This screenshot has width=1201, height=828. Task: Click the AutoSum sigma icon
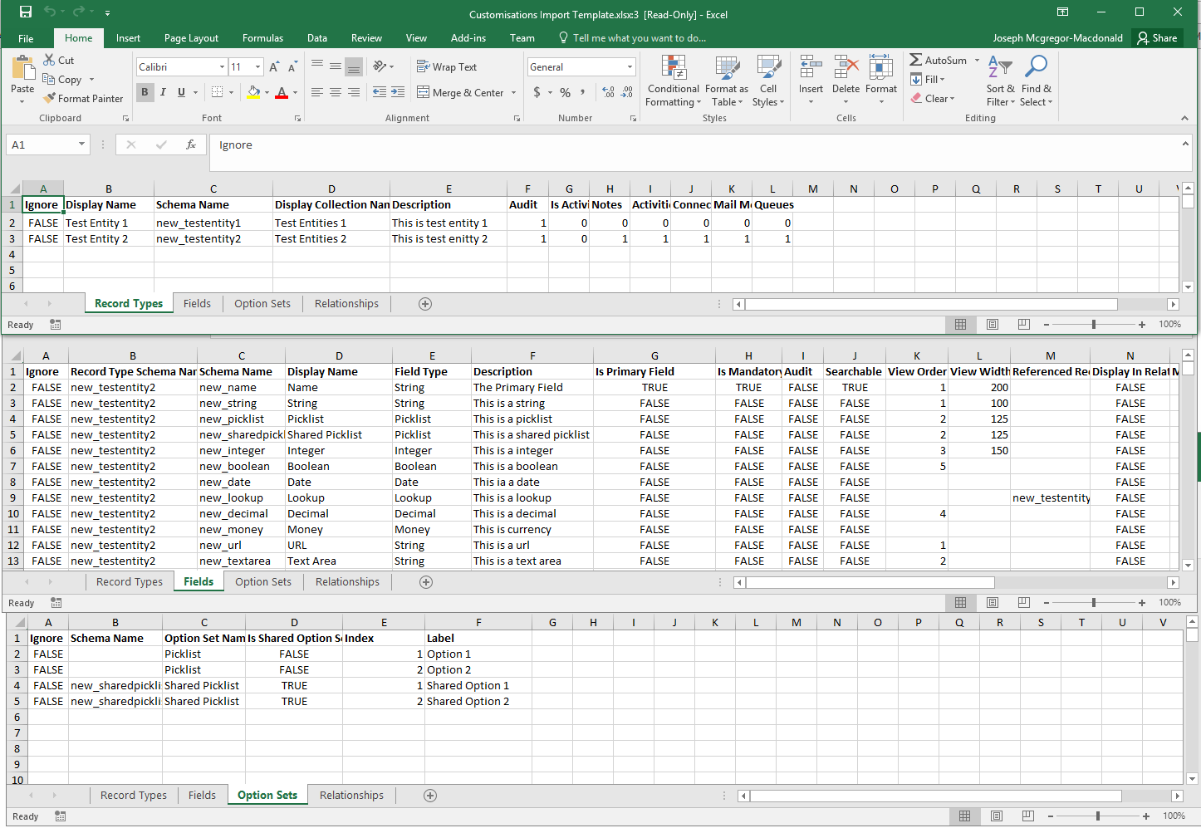(x=915, y=60)
